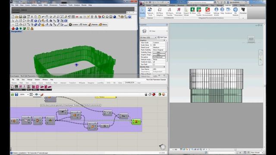Select Add-Ins tab in Revit ribbon
Viewport: 276px width, 155px height.
(228, 5)
